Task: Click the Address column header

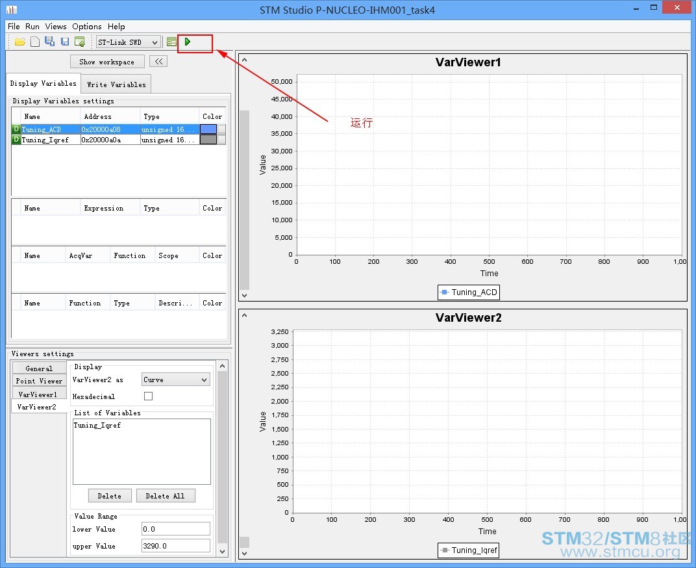Action: click(110, 116)
